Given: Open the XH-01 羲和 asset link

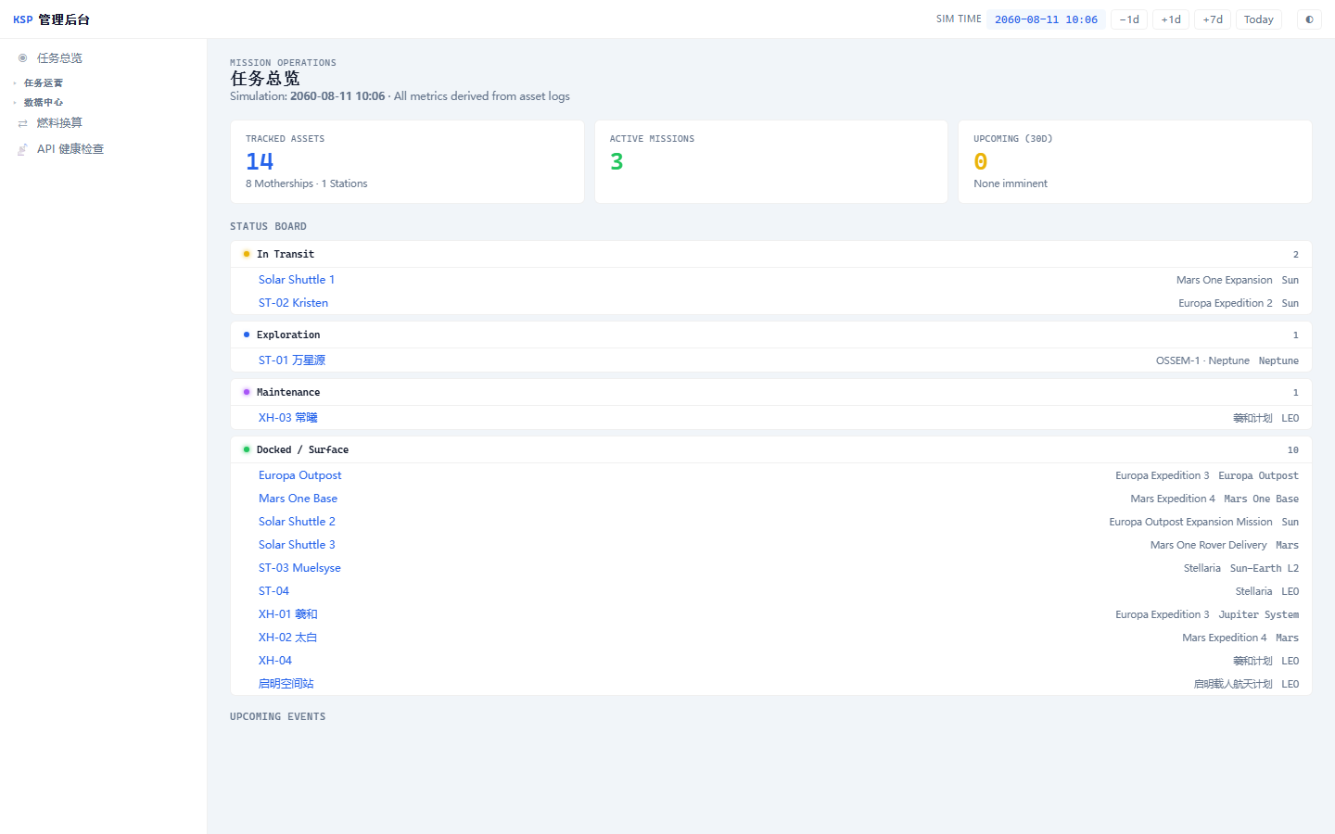Looking at the screenshot, I should click(x=288, y=614).
